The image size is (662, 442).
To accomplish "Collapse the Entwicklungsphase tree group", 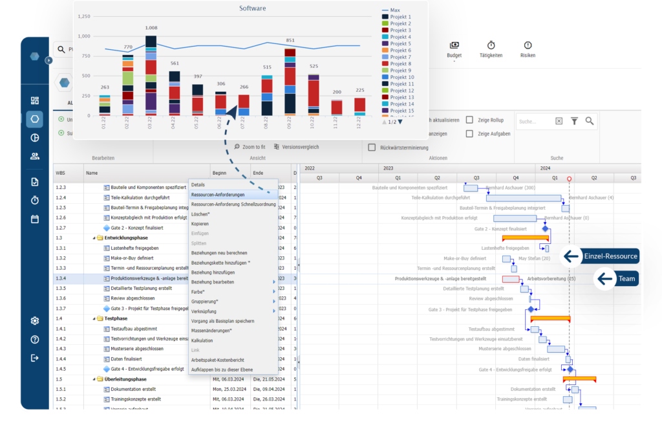I will 94,238.
